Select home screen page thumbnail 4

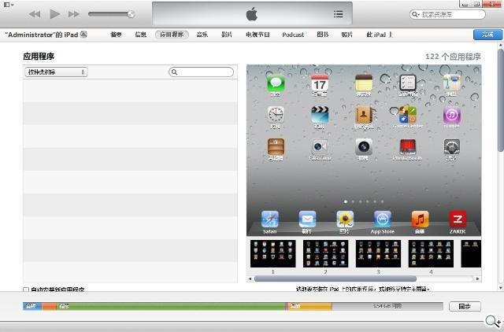431,253
